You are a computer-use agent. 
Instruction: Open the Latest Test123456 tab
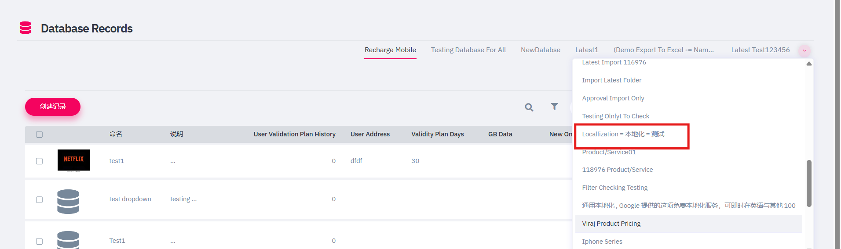[x=761, y=50]
